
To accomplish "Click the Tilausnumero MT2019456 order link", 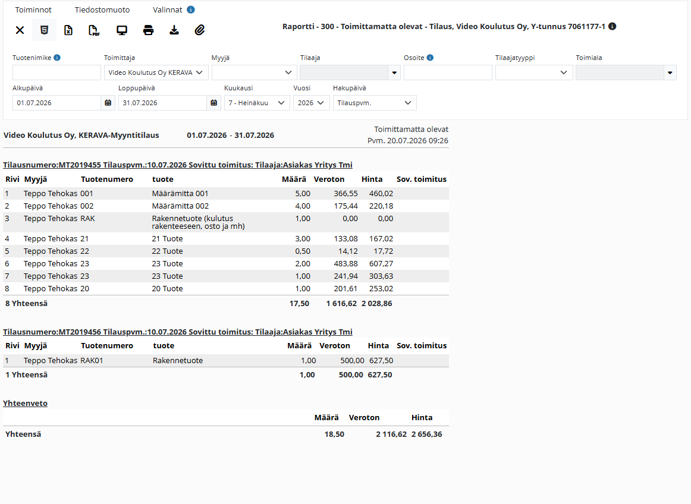I will 178,332.
